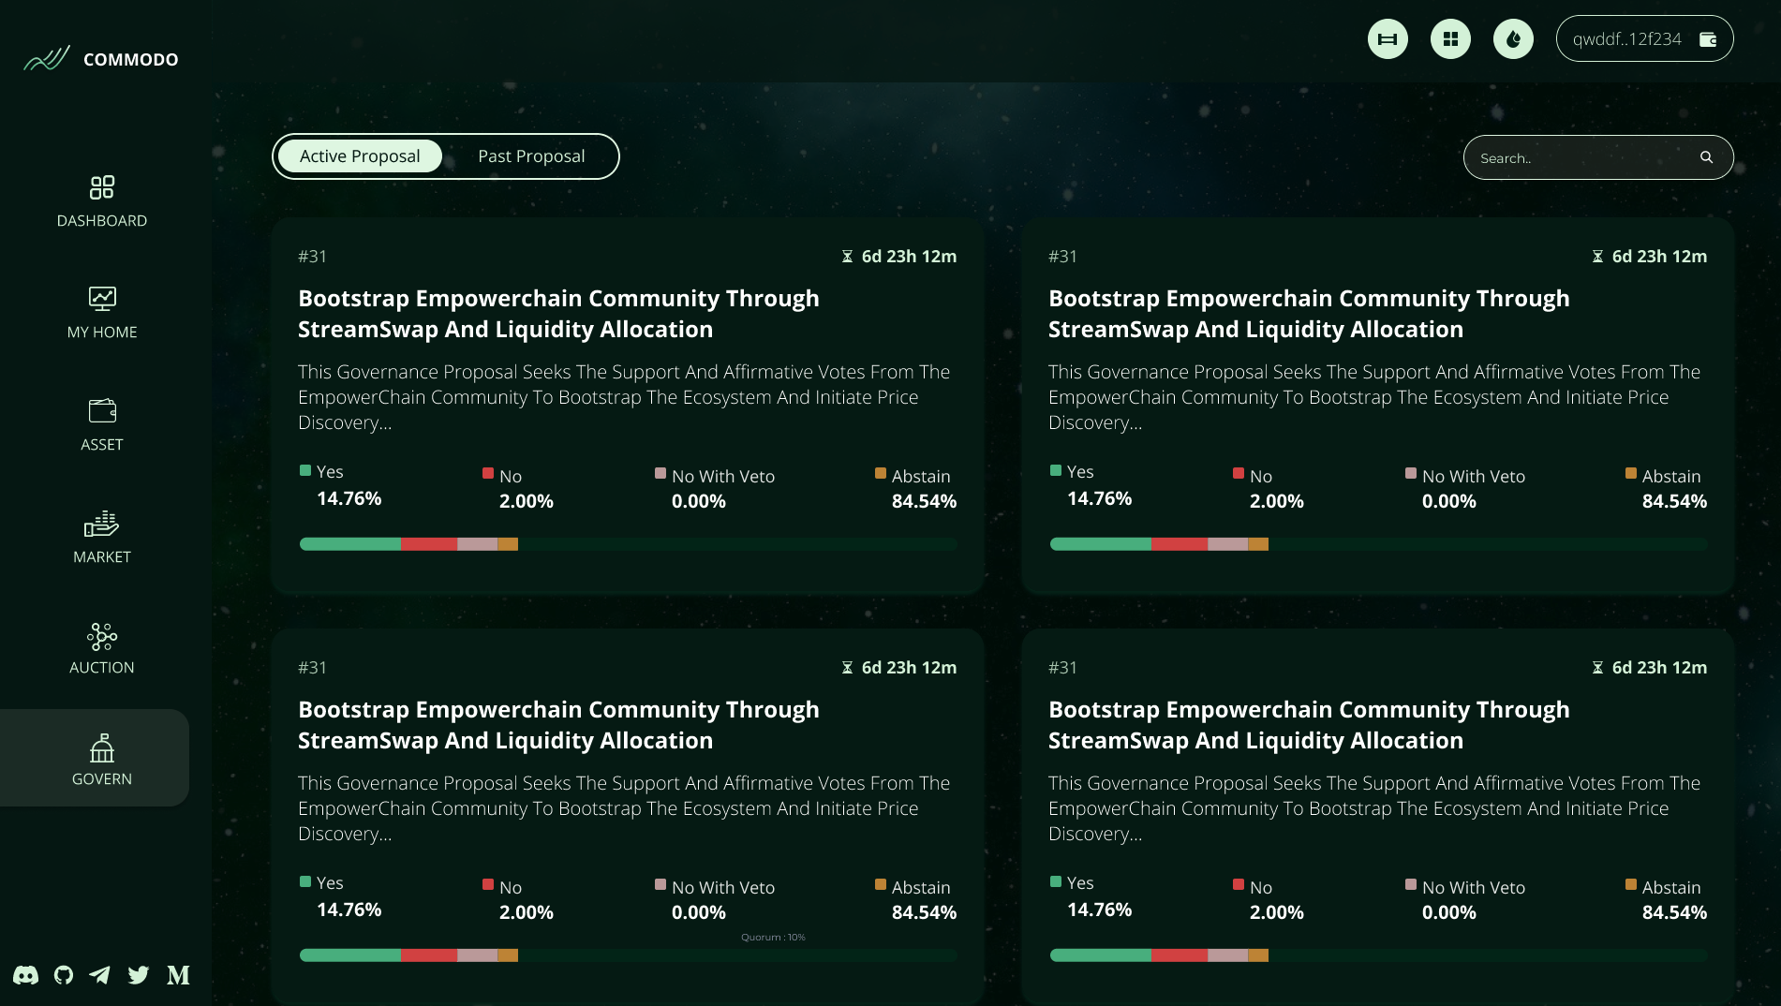The image size is (1781, 1006).
Task: Click the grid apps icon in header
Action: (x=1450, y=39)
